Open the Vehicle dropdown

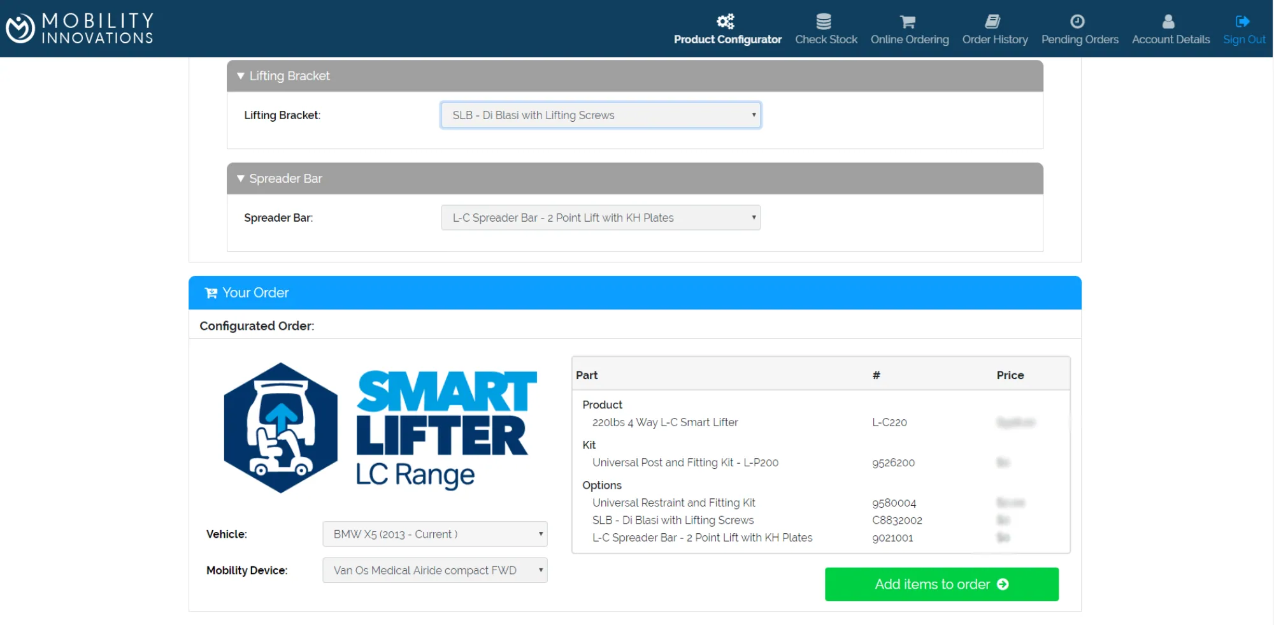coord(434,534)
